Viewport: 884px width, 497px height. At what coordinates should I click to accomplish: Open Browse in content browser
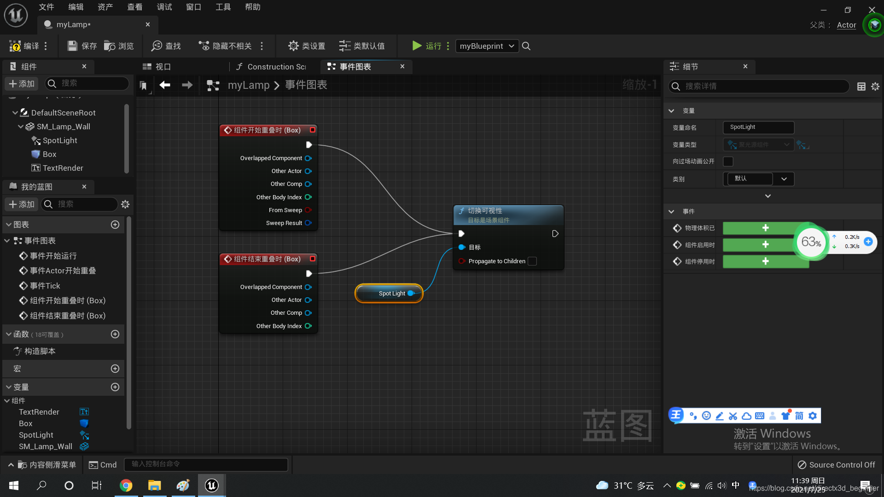point(110,46)
